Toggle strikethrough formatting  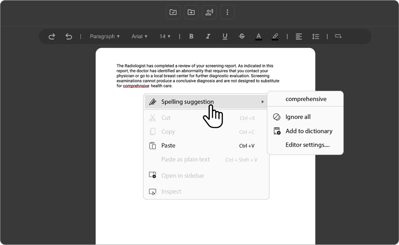tap(242, 37)
